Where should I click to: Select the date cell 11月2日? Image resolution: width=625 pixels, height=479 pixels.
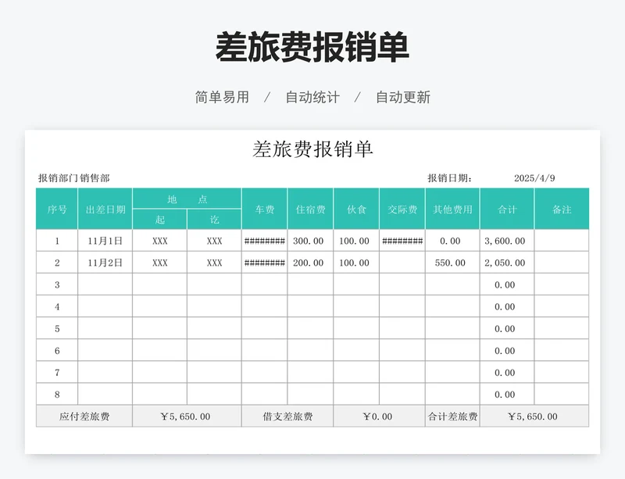105,263
